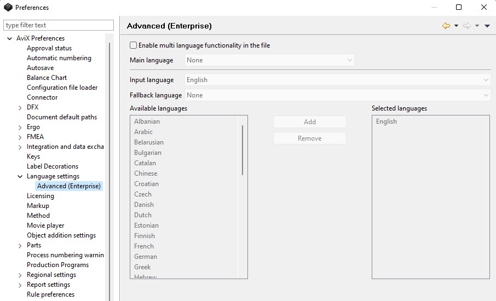Expand the DFX tree node

(20, 107)
